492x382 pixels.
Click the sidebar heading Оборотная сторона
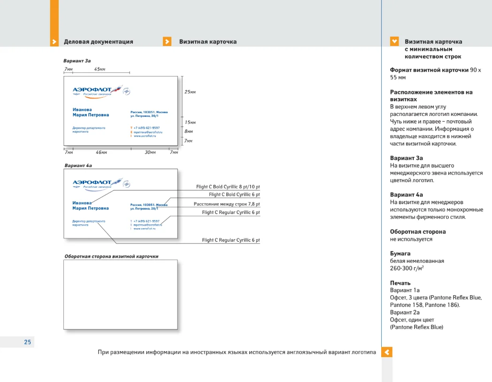[x=418, y=232]
